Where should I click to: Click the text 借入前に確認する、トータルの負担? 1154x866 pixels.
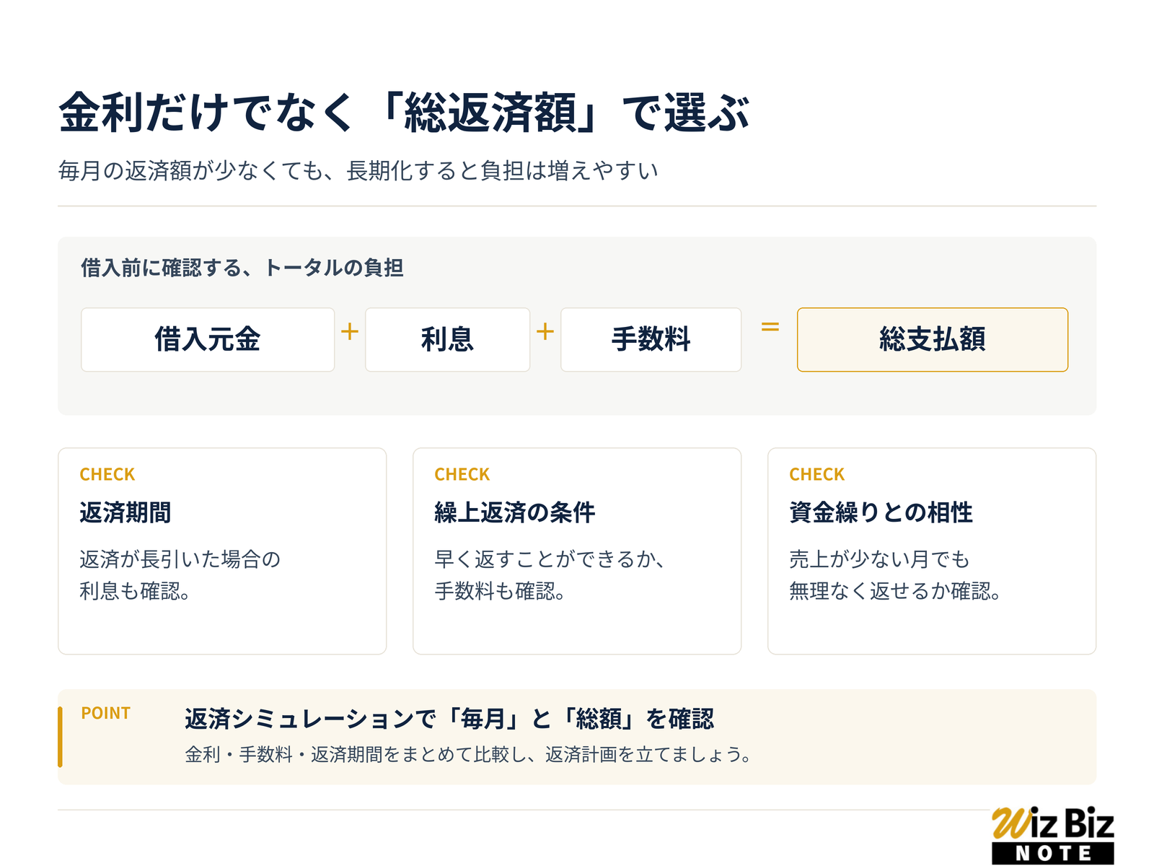pos(242,268)
